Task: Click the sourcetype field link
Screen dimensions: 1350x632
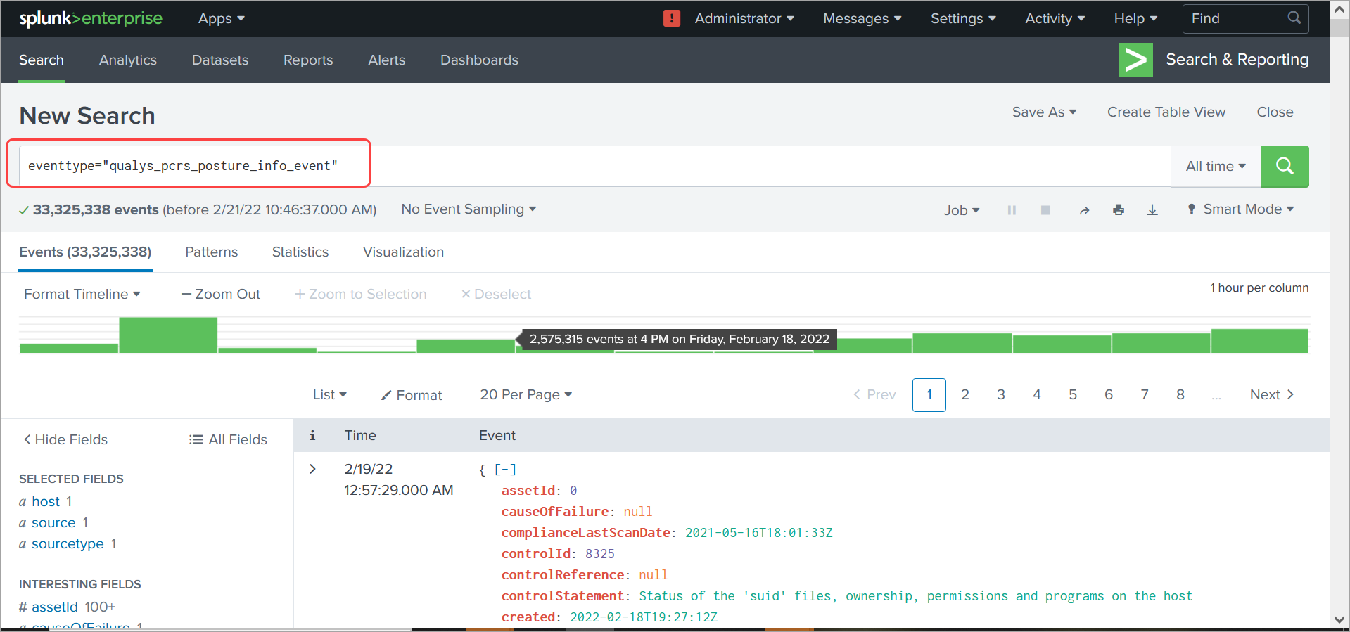Action: point(68,543)
